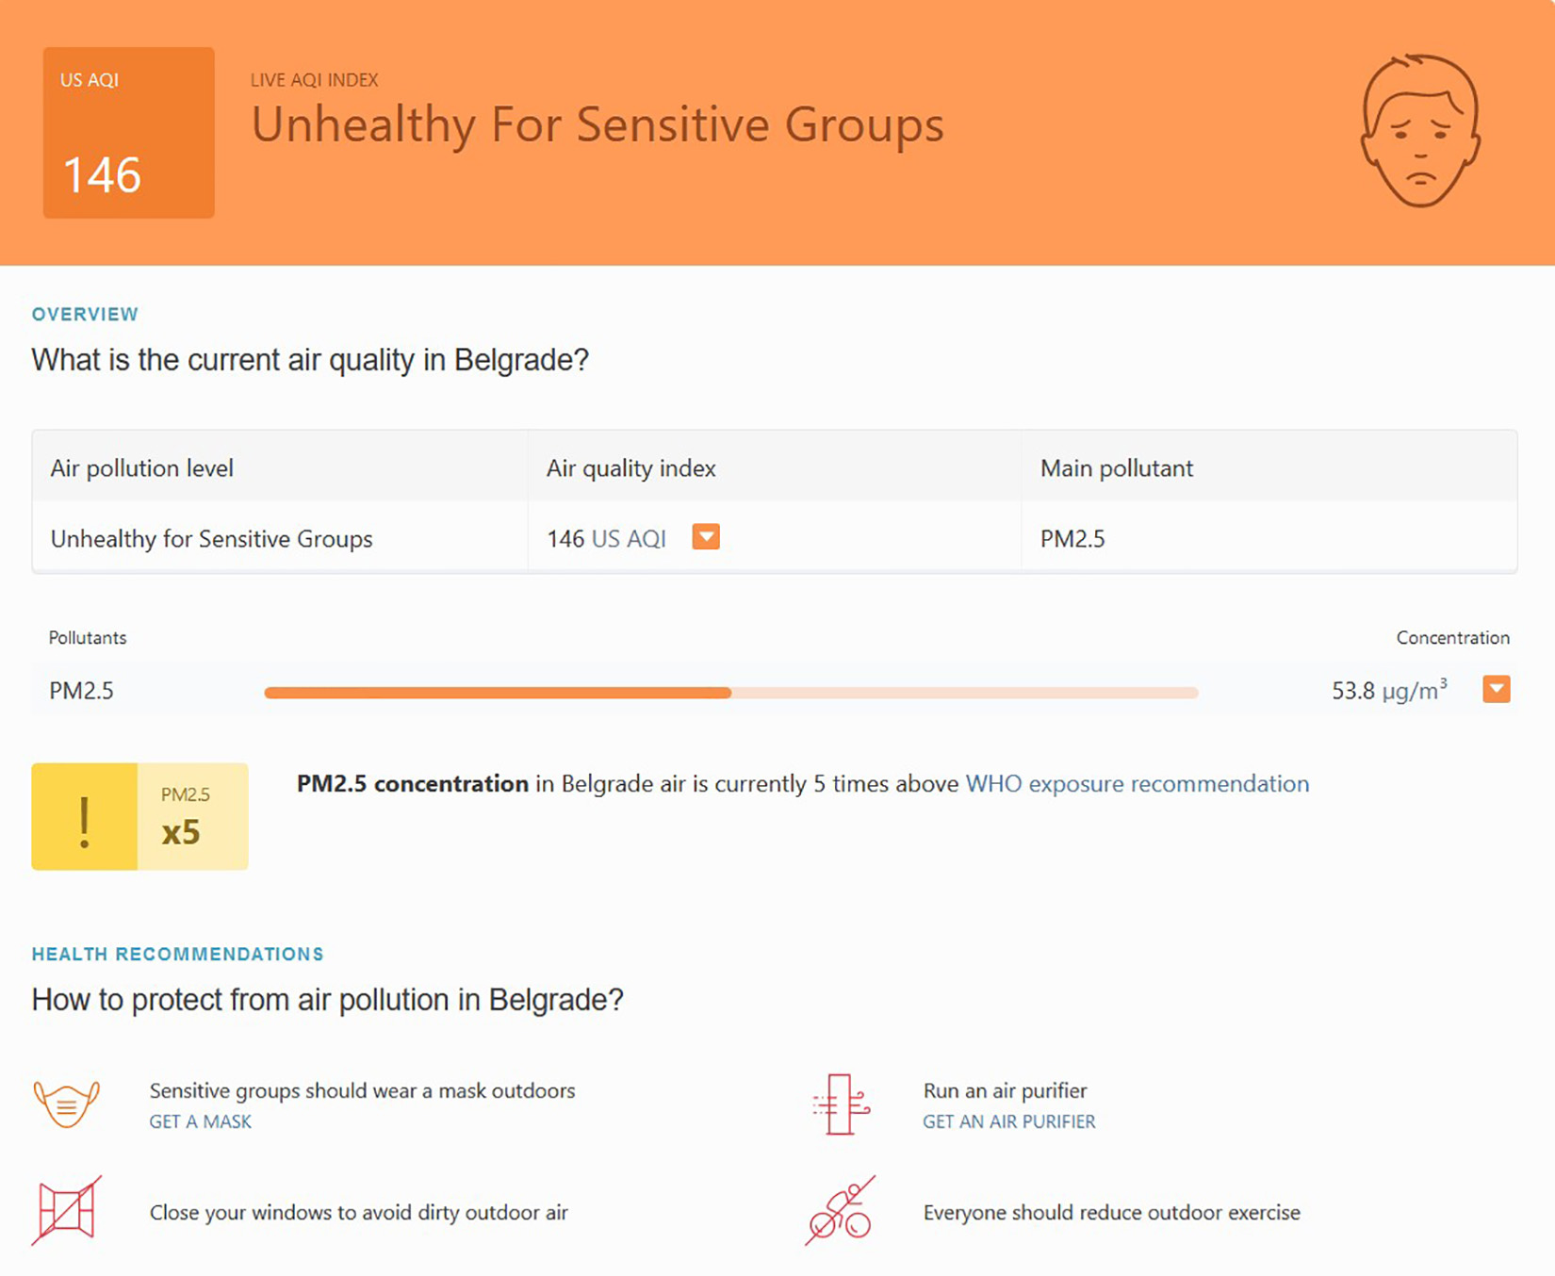Click the Unhealthy For Sensitive Groups heading
This screenshot has width=1555, height=1276.
coord(597,124)
